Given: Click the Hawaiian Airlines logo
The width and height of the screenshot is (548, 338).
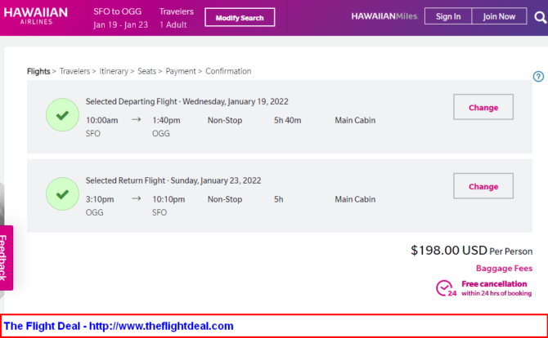Looking at the screenshot, I should tap(36, 16).
